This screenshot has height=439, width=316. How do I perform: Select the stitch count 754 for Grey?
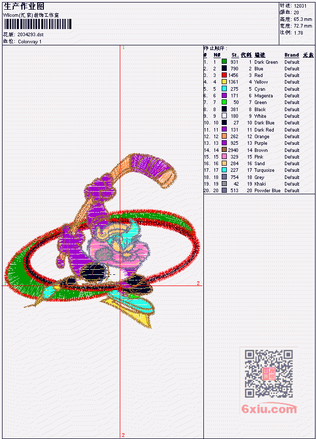pyautogui.click(x=234, y=177)
